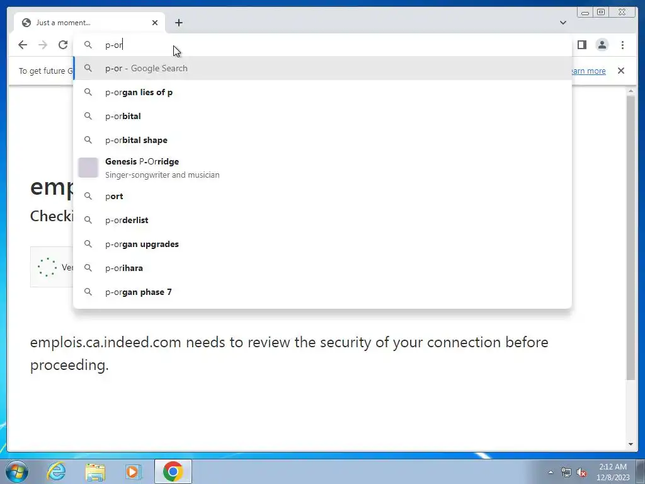This screenshot has width=645, height=484.
Task: Click the Chrome taskbar button
Action: click(x=173, y=471)
